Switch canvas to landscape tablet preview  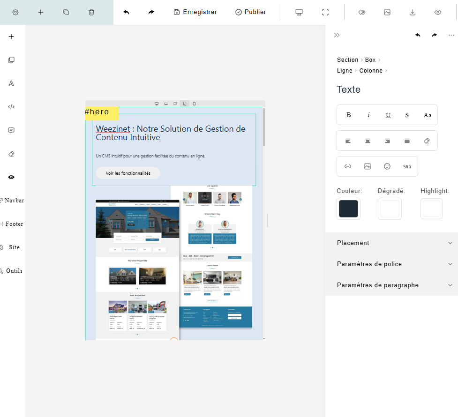pos(175,104)
